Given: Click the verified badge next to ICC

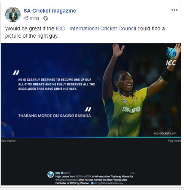Looking at the screenshot, I should click(x=62, y=173).
